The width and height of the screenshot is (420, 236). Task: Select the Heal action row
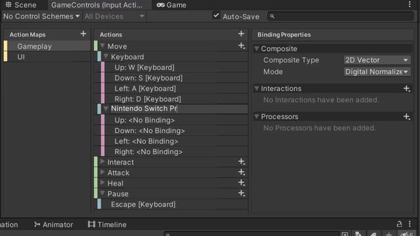tap(171, 184)
